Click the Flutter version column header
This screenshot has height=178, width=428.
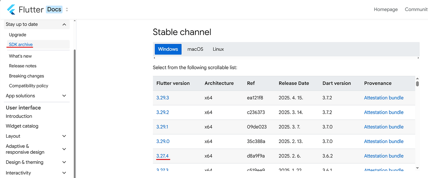tap(173, 83)
